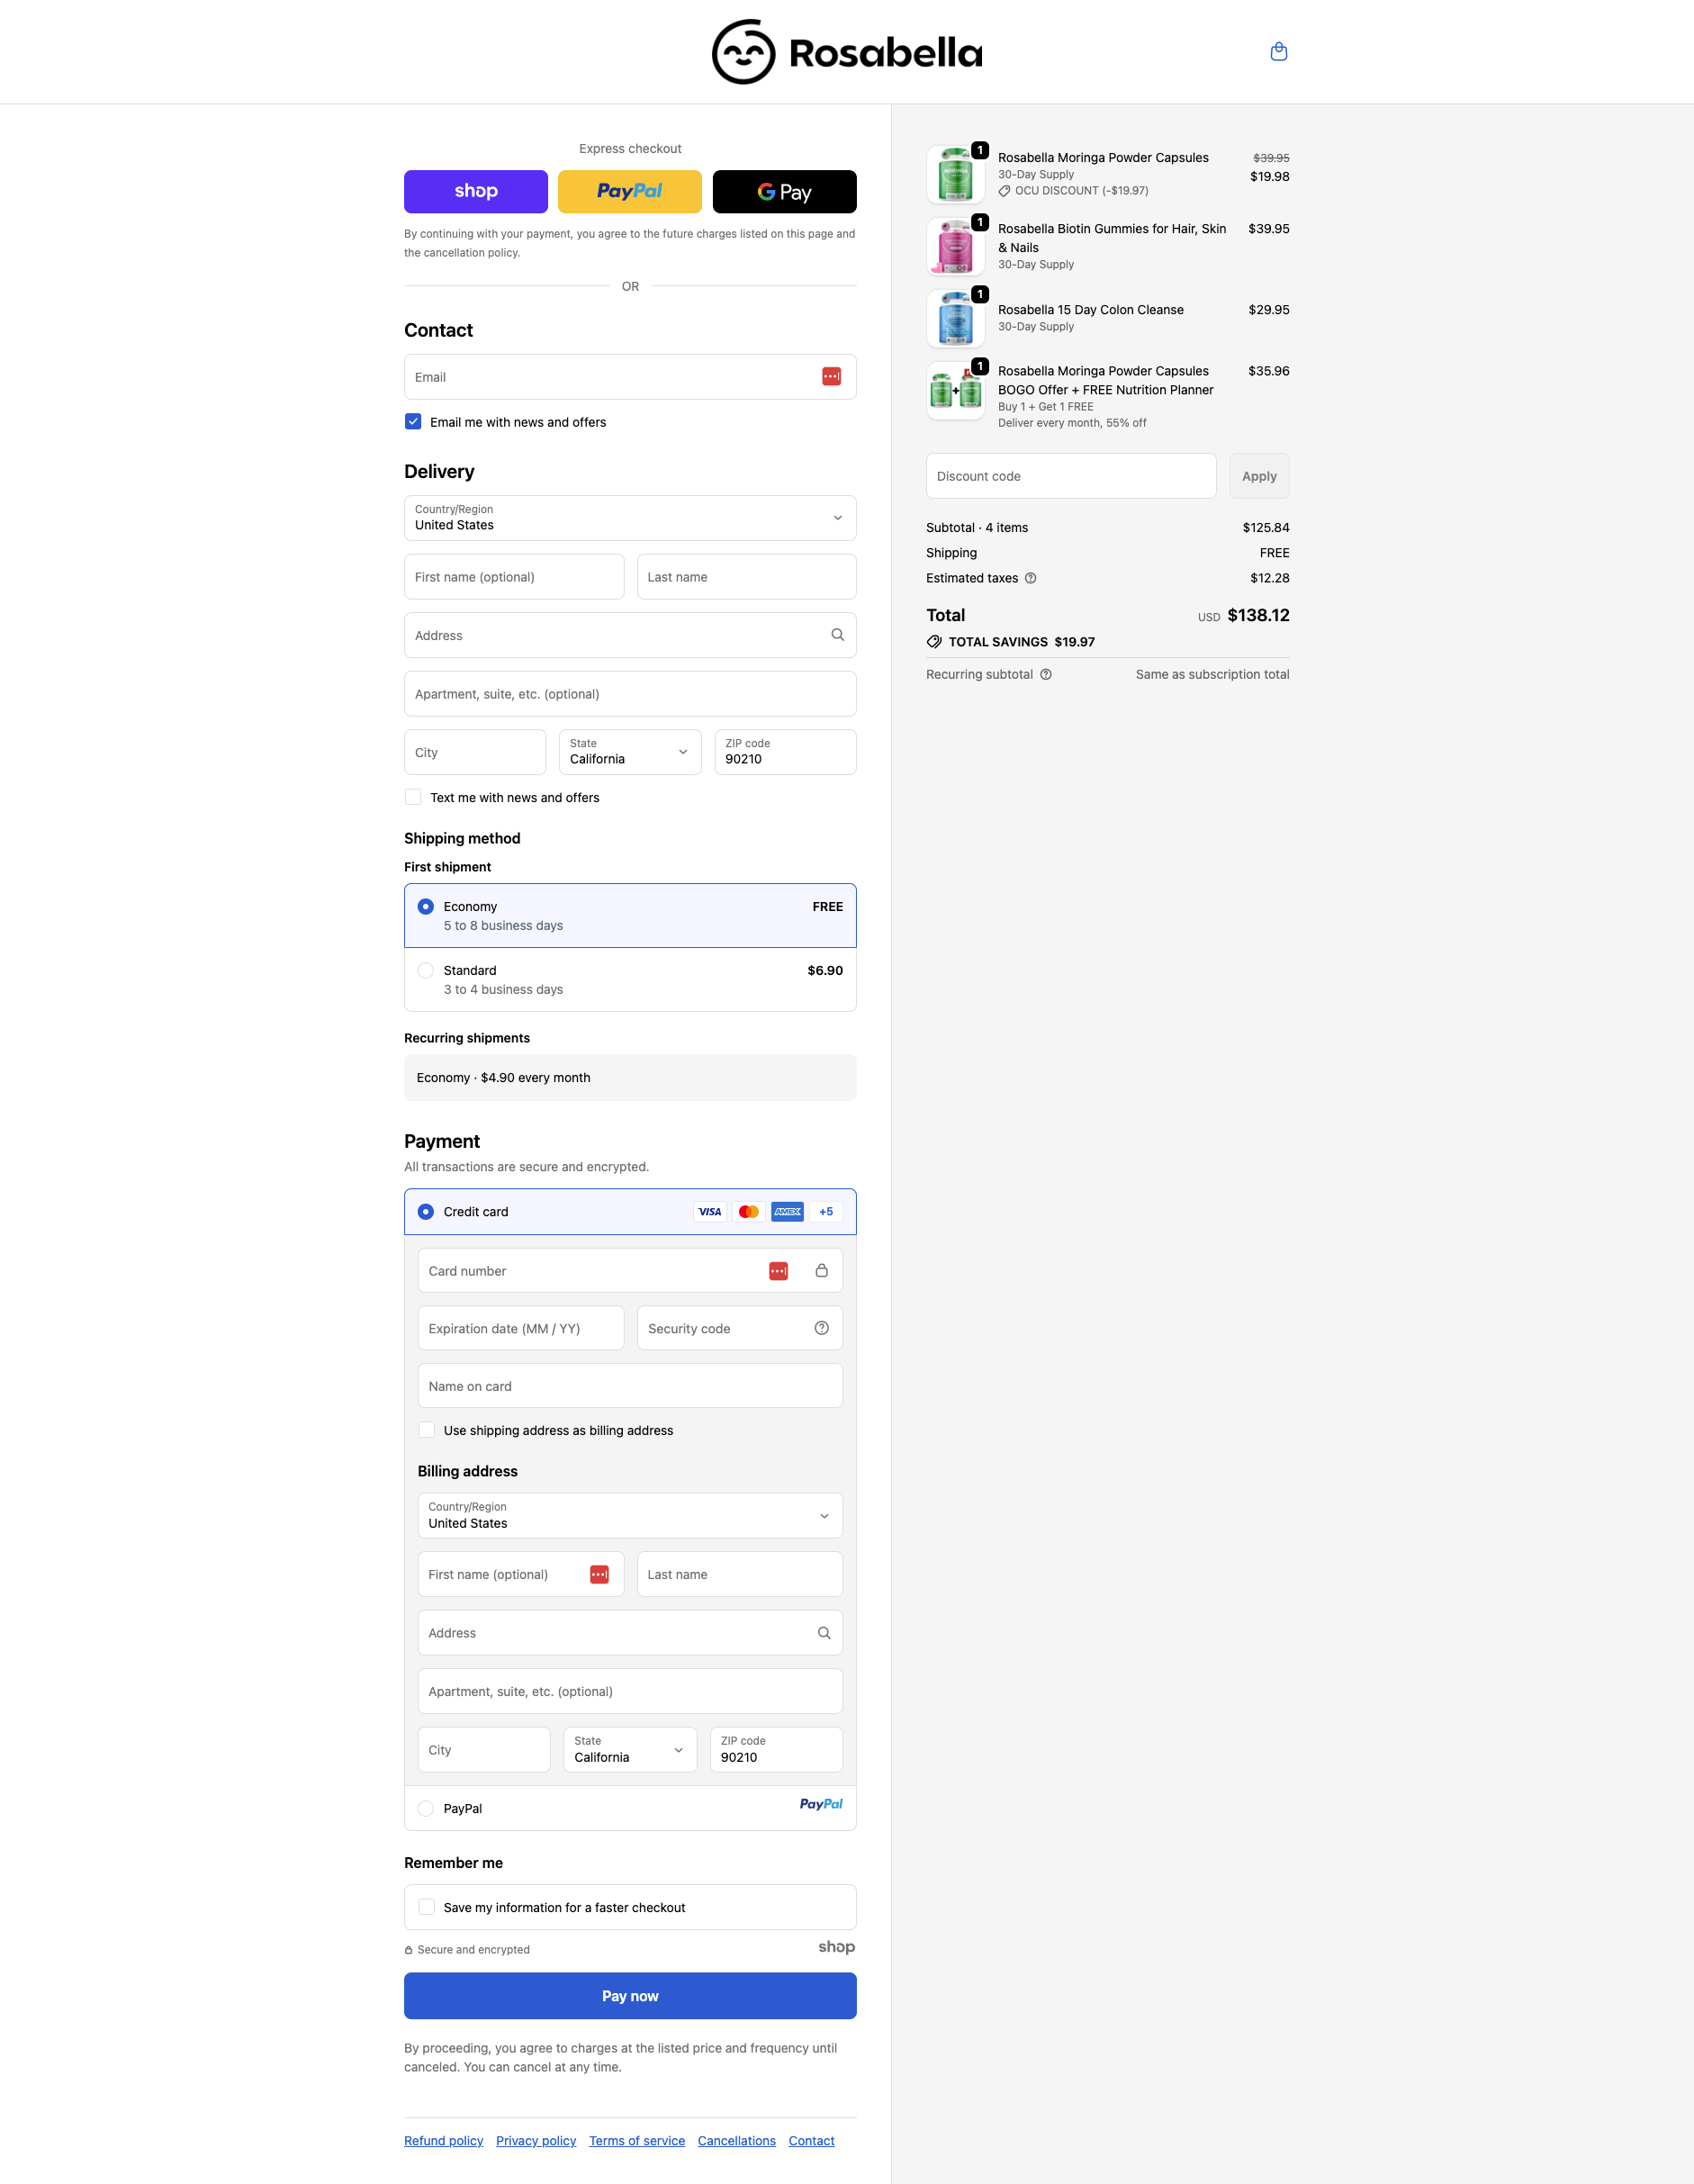Click the Pay now button
The height and width of the screenshot is (2184, 1694).
630,1996
